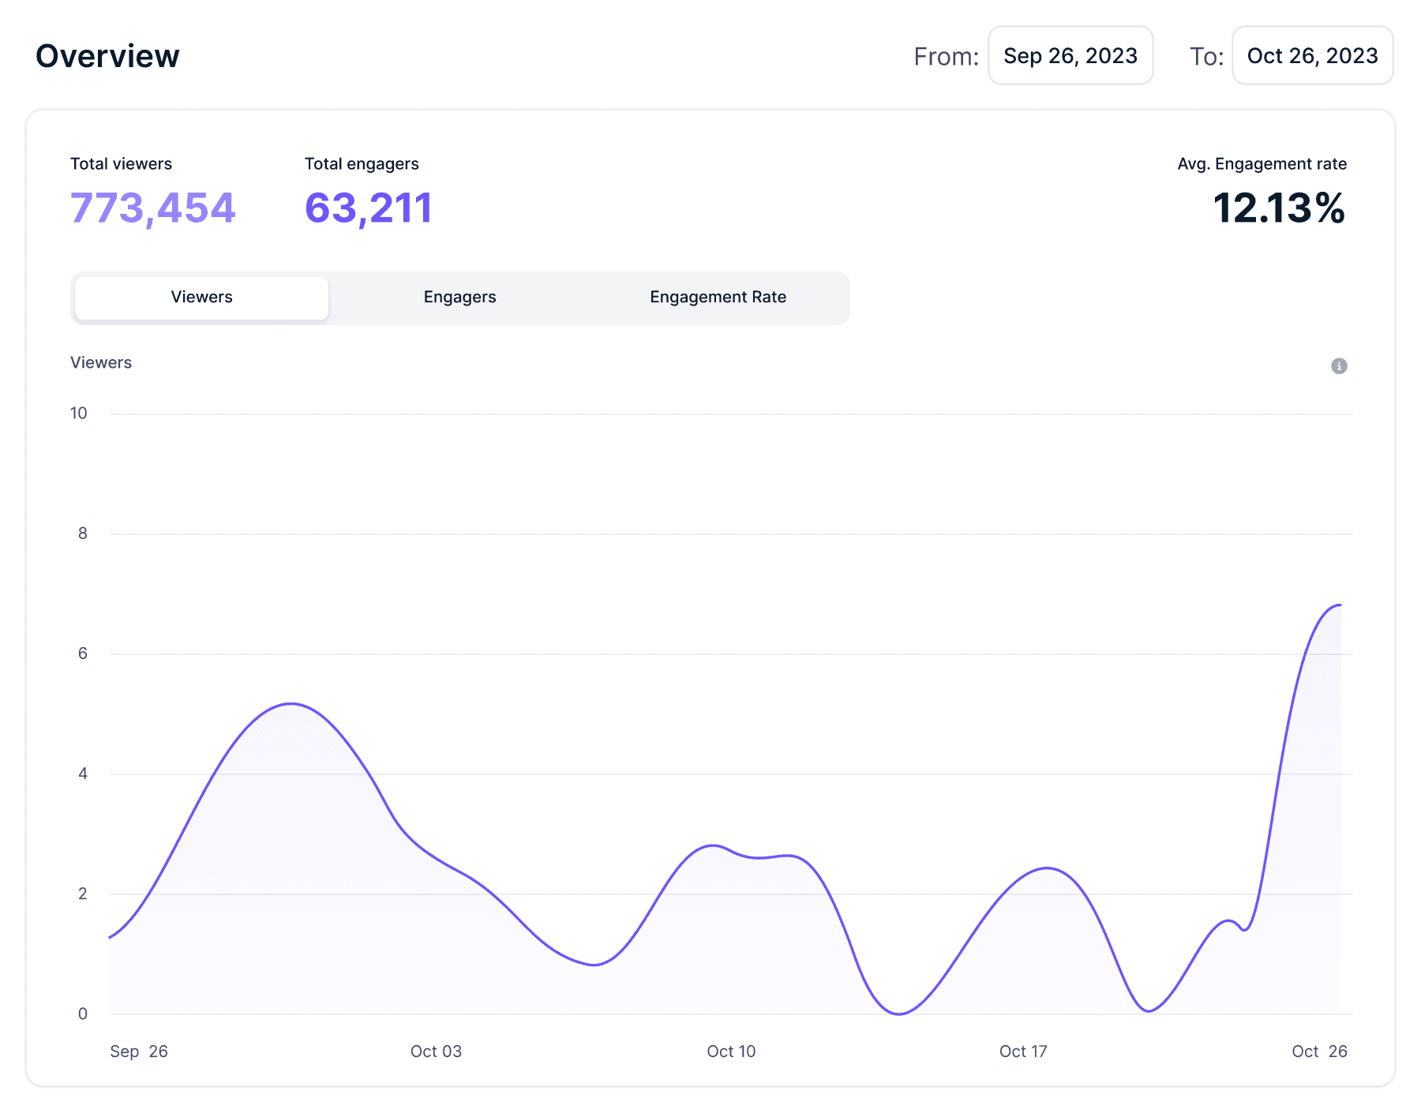Click the info icon above the chart
The width and height of the screenshot is (1421, 1113).
click(1338, 365)
